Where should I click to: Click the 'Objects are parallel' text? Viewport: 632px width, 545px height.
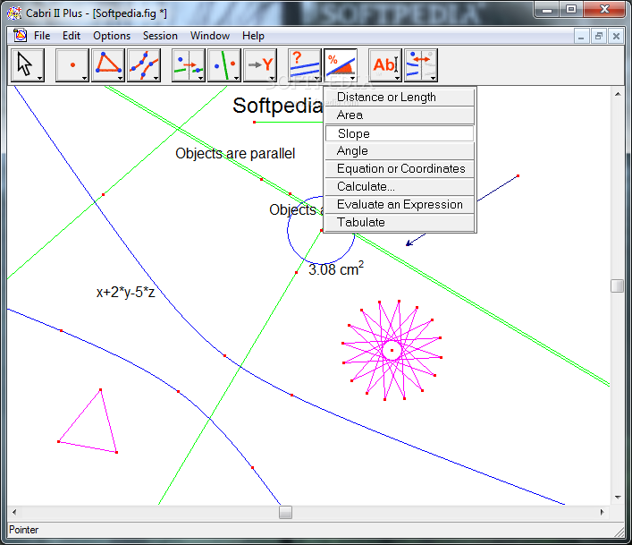(x=235, y=154)
